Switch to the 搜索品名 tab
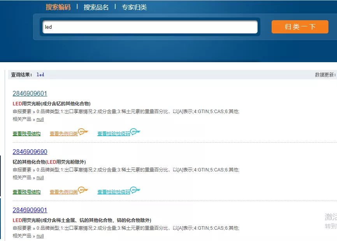Viewport: 337px width, 241px height. (x=96, y=7)
